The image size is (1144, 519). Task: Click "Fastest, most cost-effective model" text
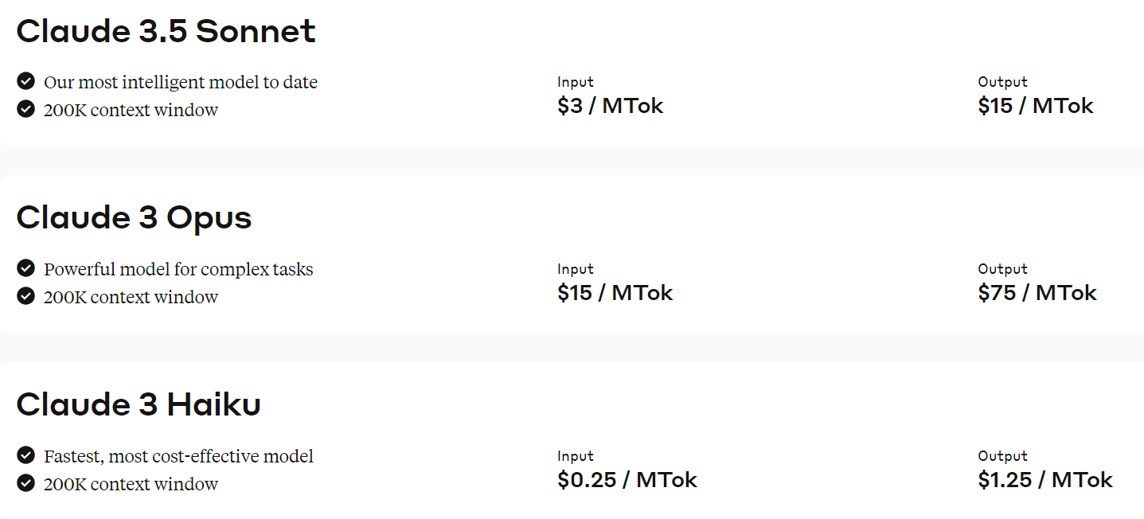pos(178,456)
